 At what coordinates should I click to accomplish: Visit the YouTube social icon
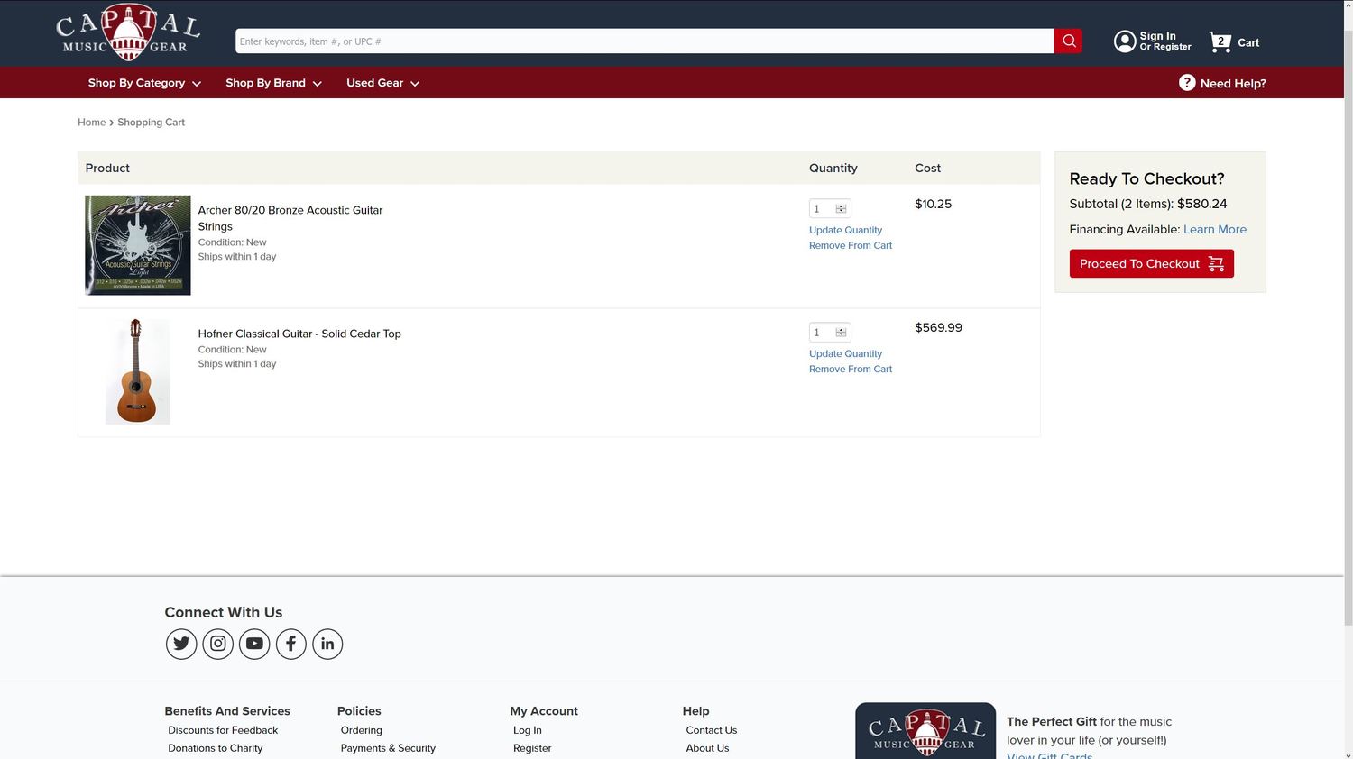click(x=254, y=644)
